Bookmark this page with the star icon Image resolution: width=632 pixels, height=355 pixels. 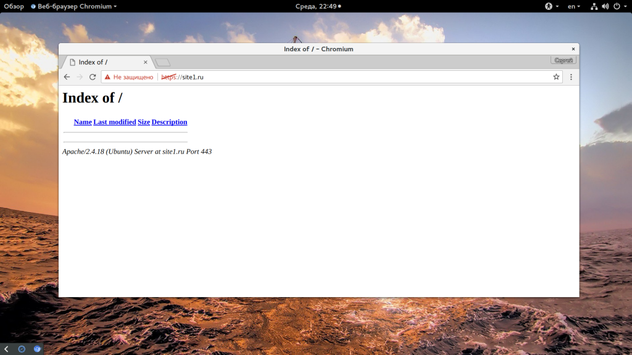tap(556, 77)
